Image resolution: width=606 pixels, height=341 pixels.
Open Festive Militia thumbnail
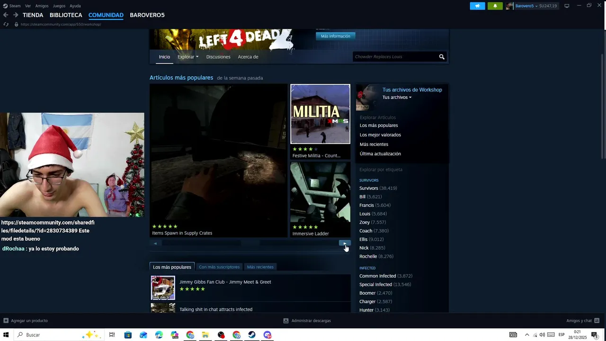tap(320, 114)
